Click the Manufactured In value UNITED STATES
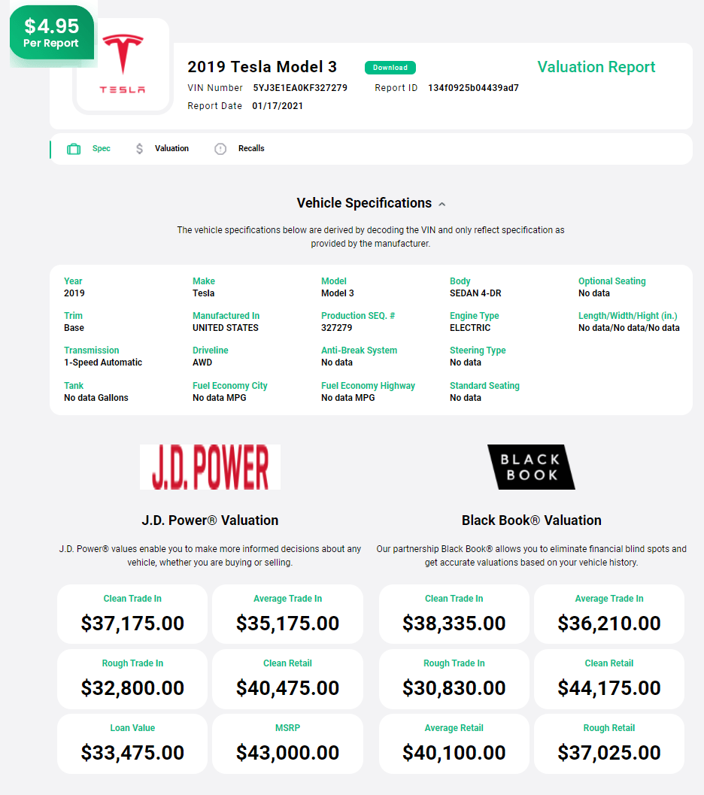The image size is (704, 795). click(226, 327)
